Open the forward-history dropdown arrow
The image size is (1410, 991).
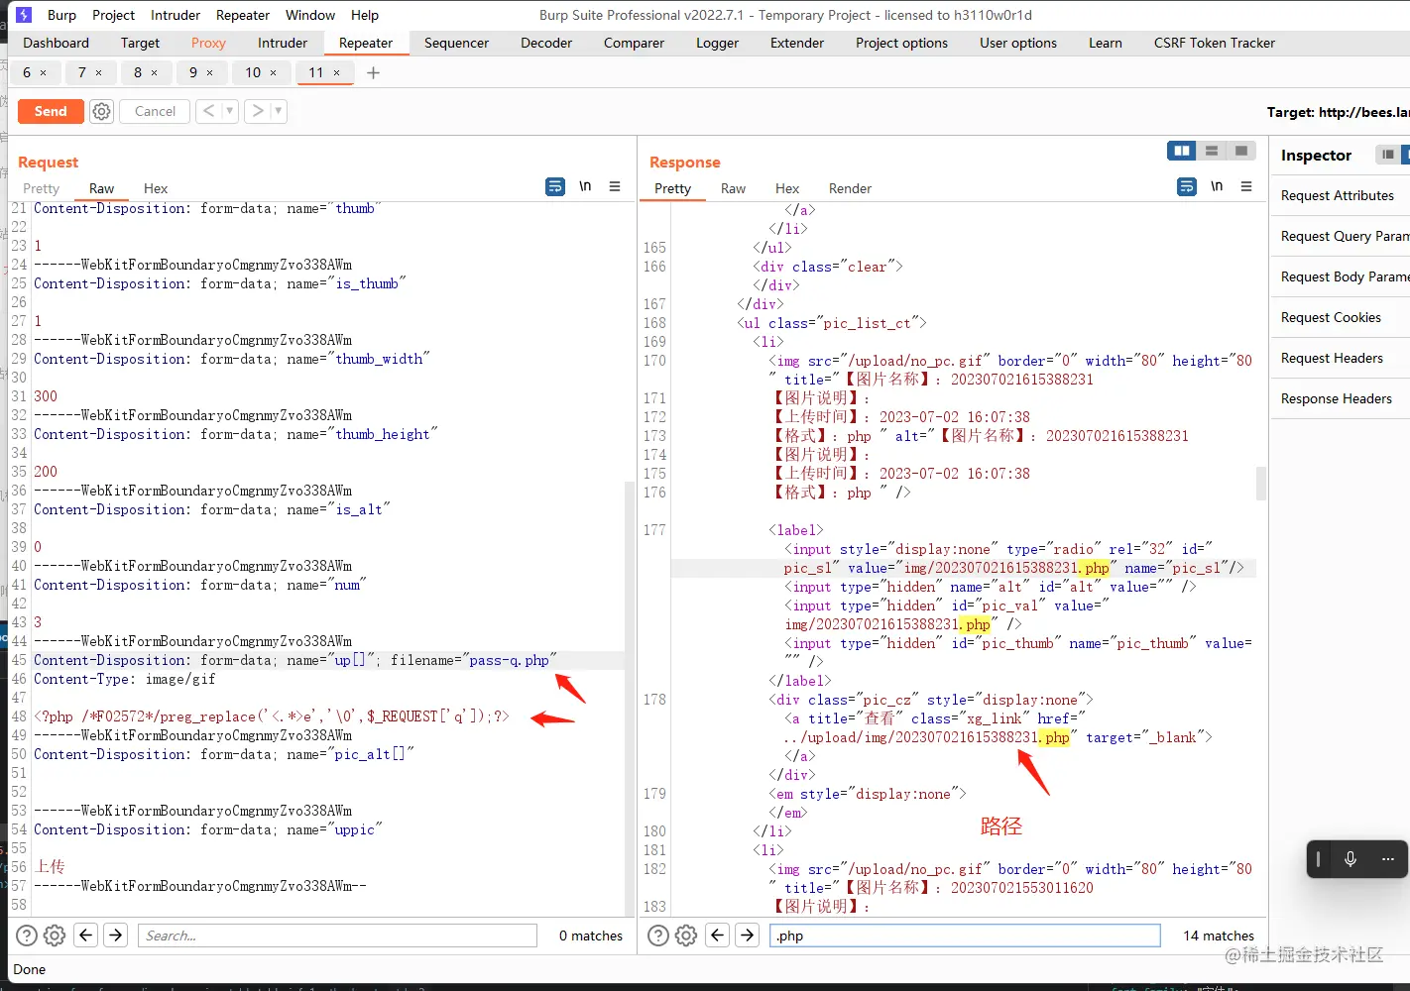click(279, 111)
